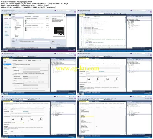The image size is (153, 139).
Task: Click Cancel in New Project dialog
Action: tap(63, 46)
